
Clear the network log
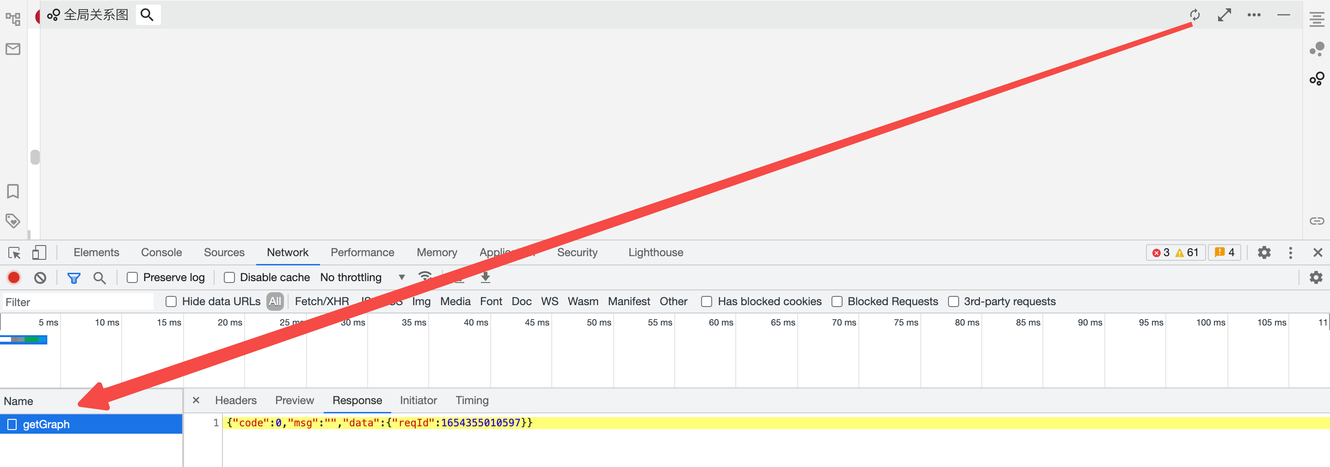[x=40, y=277]
